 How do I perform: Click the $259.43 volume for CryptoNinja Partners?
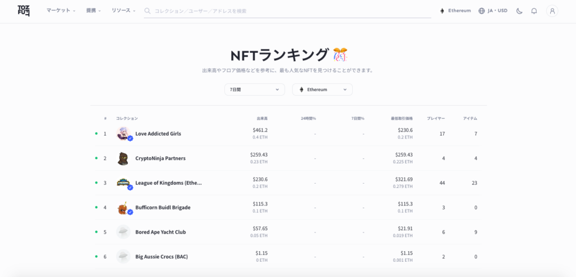click(x=259, y=155)
